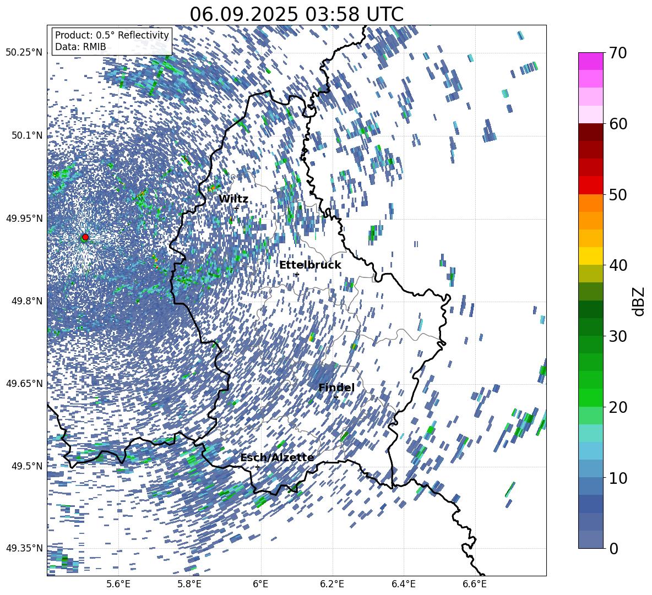Click the 49.8°N latitude label

(x=27, y=301)
